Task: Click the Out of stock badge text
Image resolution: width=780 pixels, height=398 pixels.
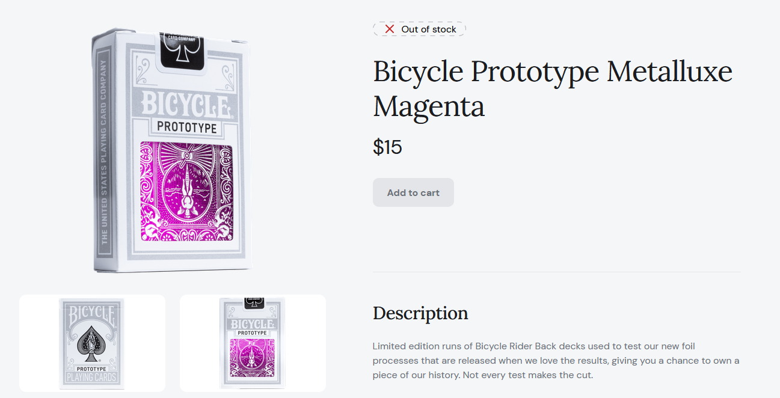Action: pyautogui.click(x=429, y=29)
